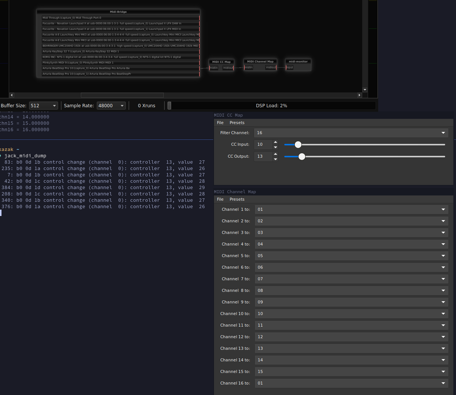Open the Presets menu in MIDI Channel Map
The height and width of the screenshot is (395, 456).
pyautogui.click(x=237, y=199)
